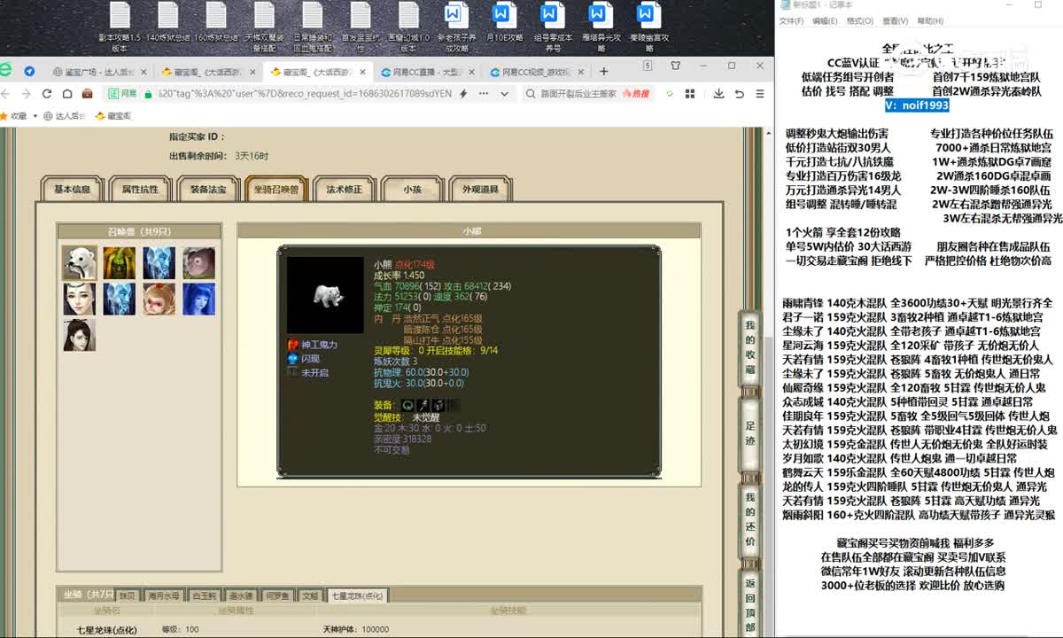
Task: Open the browser hamburger menu
Action: (x=758, y=93)
